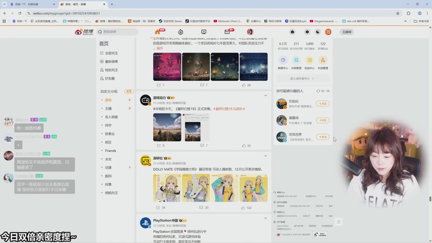Toggle dark mode moon icon in header
432x243 pixels.
pos(318,32)
